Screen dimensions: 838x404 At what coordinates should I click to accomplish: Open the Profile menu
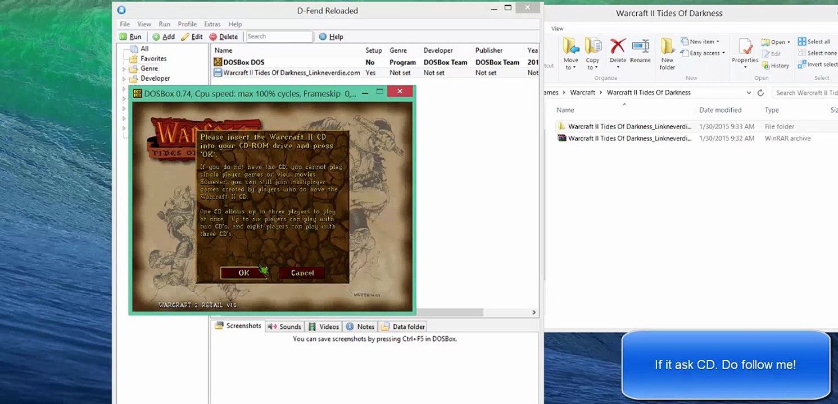pos(187,24)
